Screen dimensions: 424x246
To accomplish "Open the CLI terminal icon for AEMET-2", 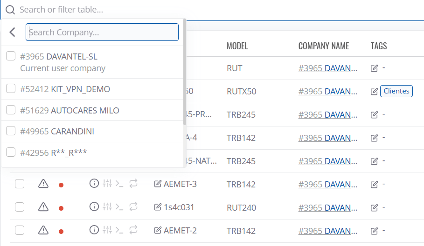I will click(119, 230).
